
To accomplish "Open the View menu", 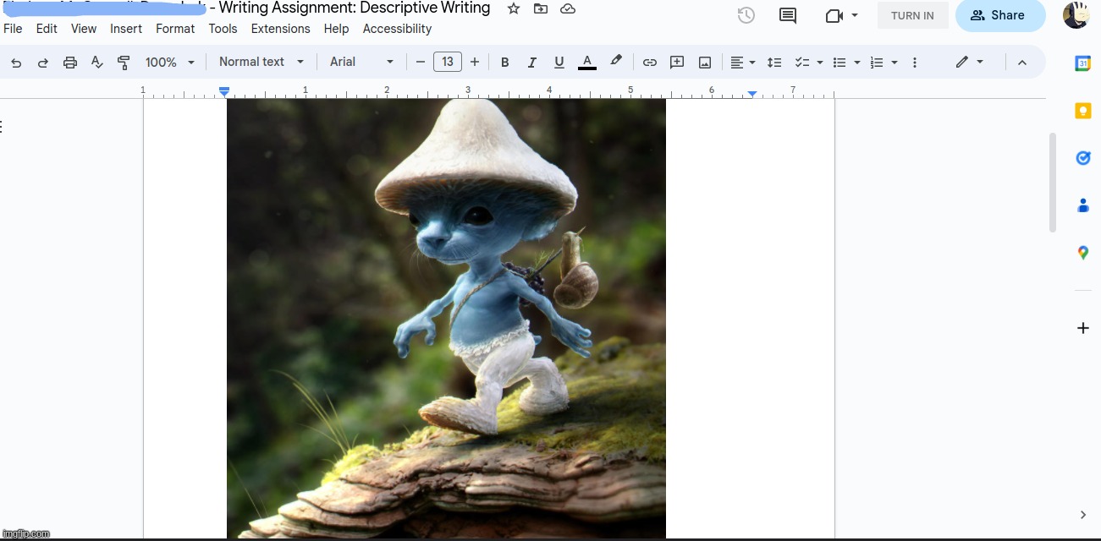I will [x=84, y=29].
